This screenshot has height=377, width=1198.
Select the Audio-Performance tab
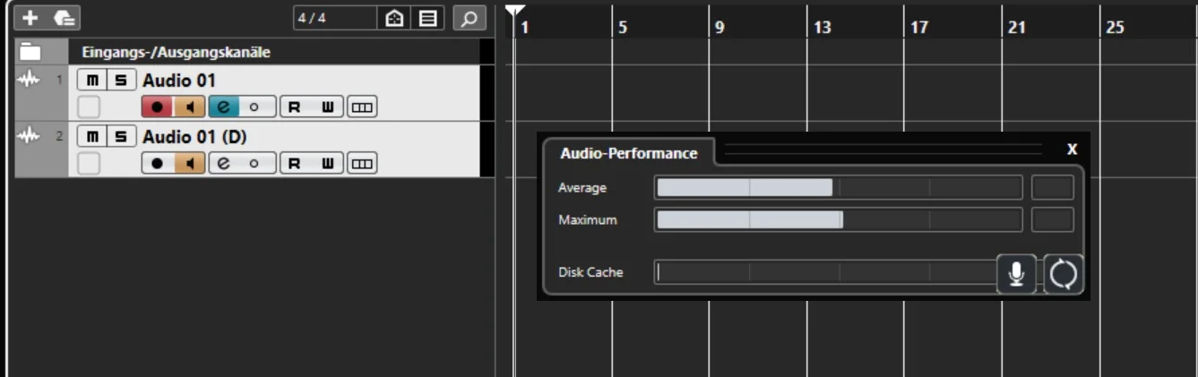[x=628, y=152]
